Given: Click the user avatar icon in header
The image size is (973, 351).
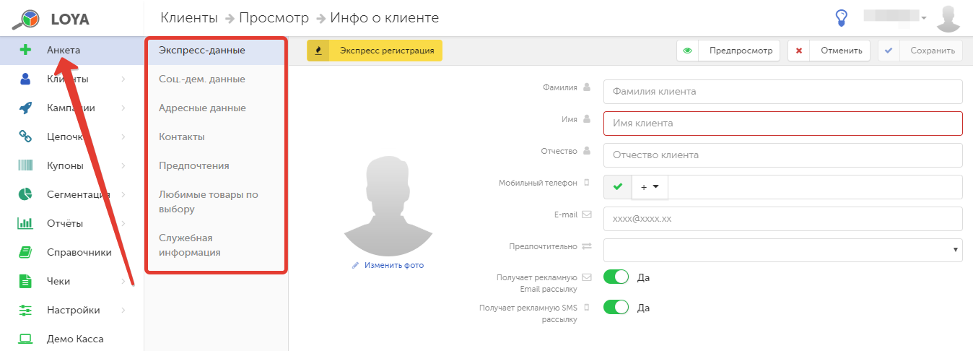Looking at the screenshot, I should [948, 19].
